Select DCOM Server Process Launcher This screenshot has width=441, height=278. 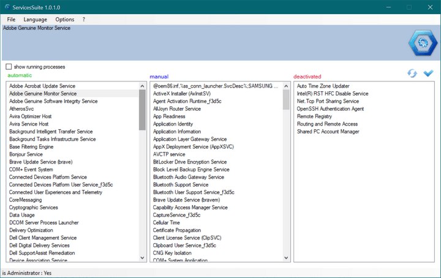point(44,223)
